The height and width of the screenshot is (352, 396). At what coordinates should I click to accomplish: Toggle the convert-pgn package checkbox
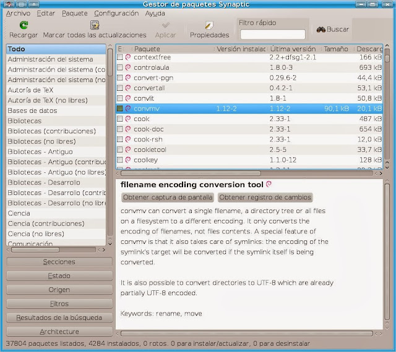click(x=119, y=78)
